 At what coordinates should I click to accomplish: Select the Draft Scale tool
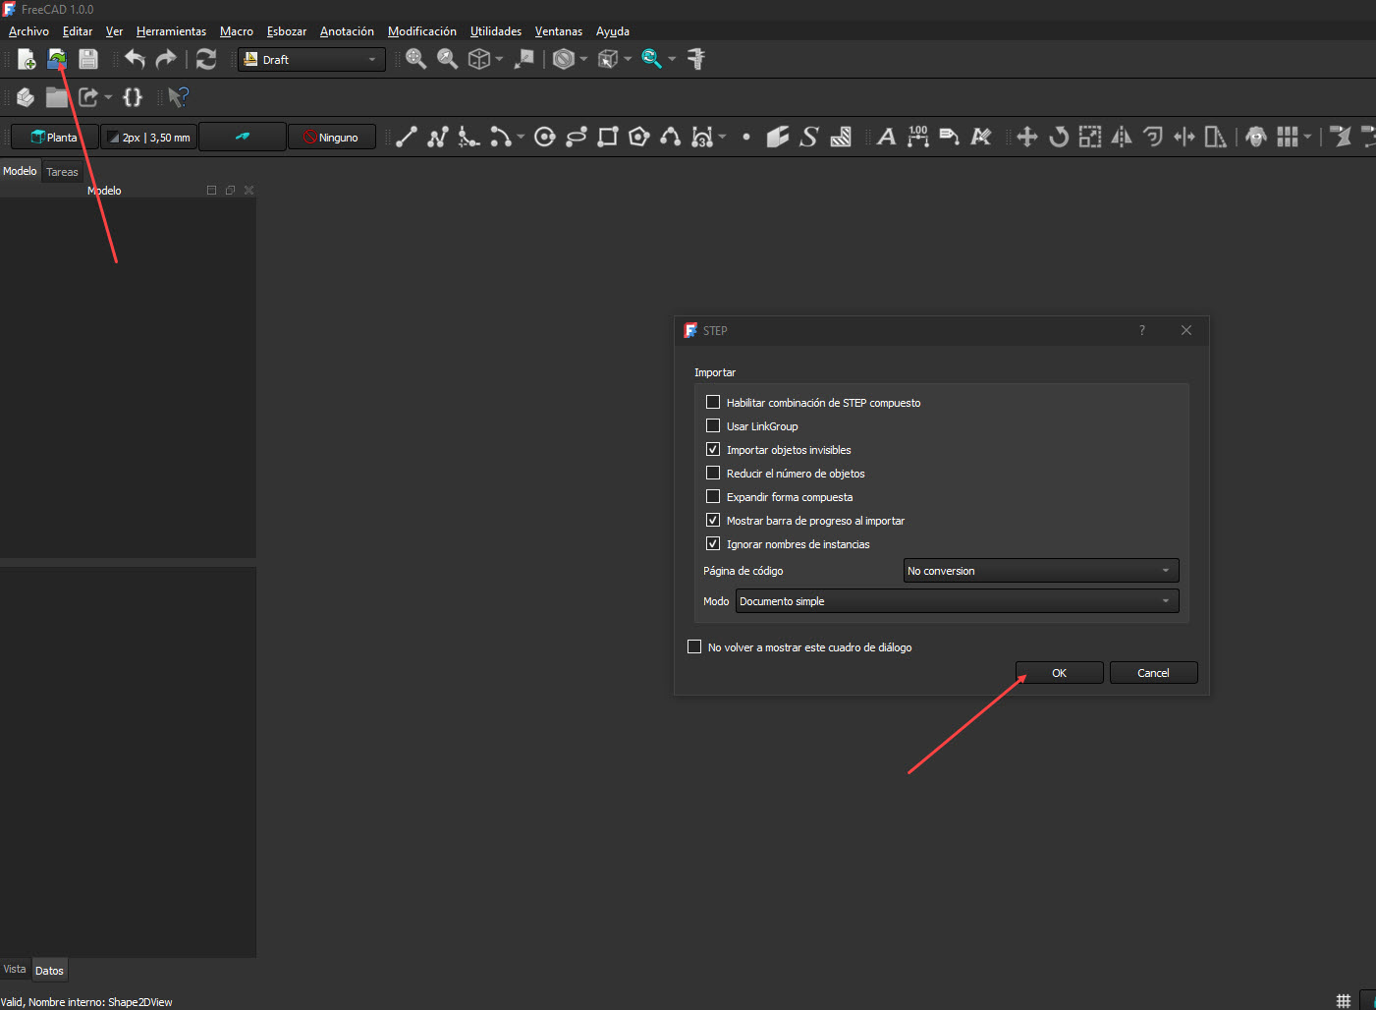point(1090,137)
